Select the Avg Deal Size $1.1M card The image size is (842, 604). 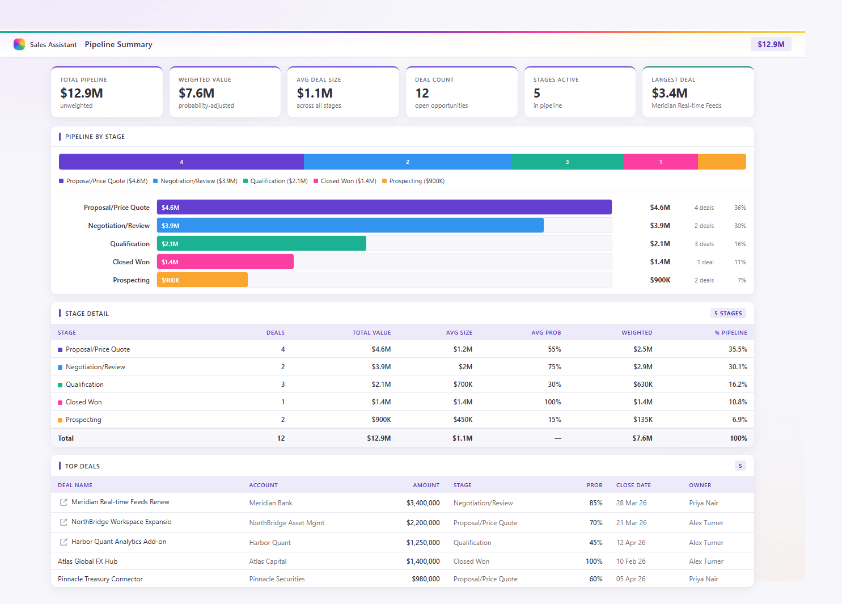[343, 92]
